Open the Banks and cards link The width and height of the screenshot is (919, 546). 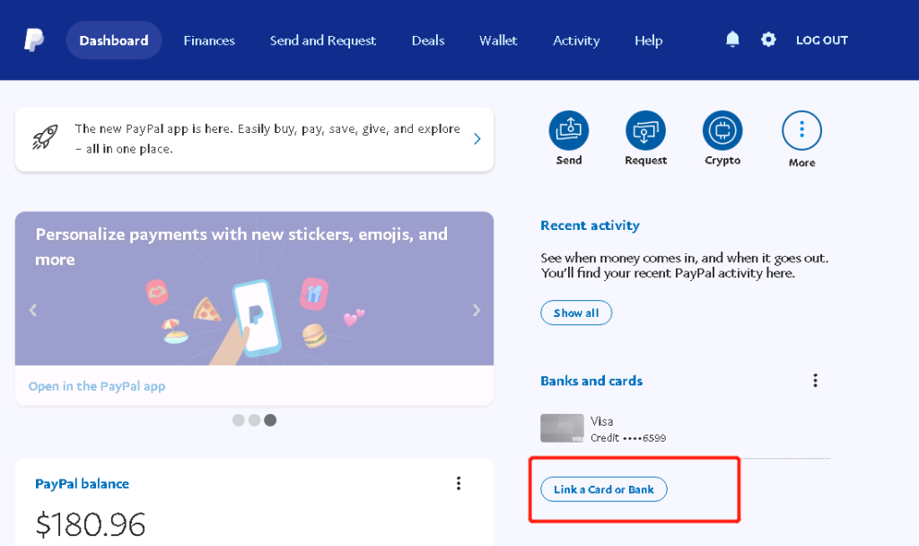(x=591, y=381)
